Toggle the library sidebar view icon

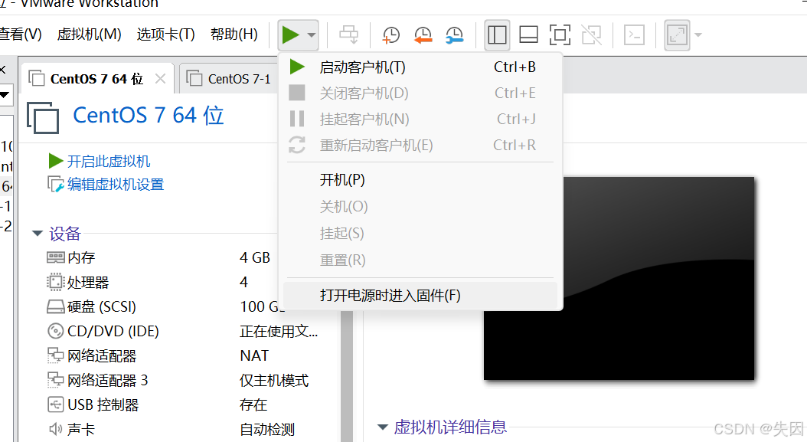[x=497, y=35]
